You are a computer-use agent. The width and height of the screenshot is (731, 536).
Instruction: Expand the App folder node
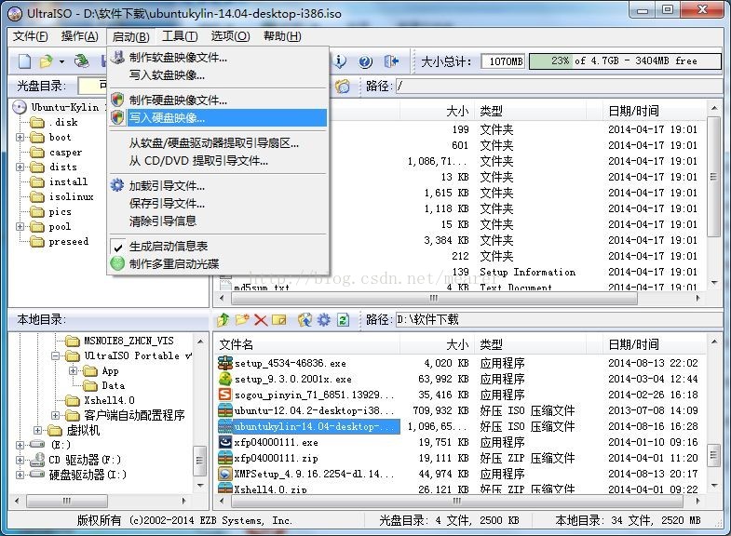tap(73, 371)
